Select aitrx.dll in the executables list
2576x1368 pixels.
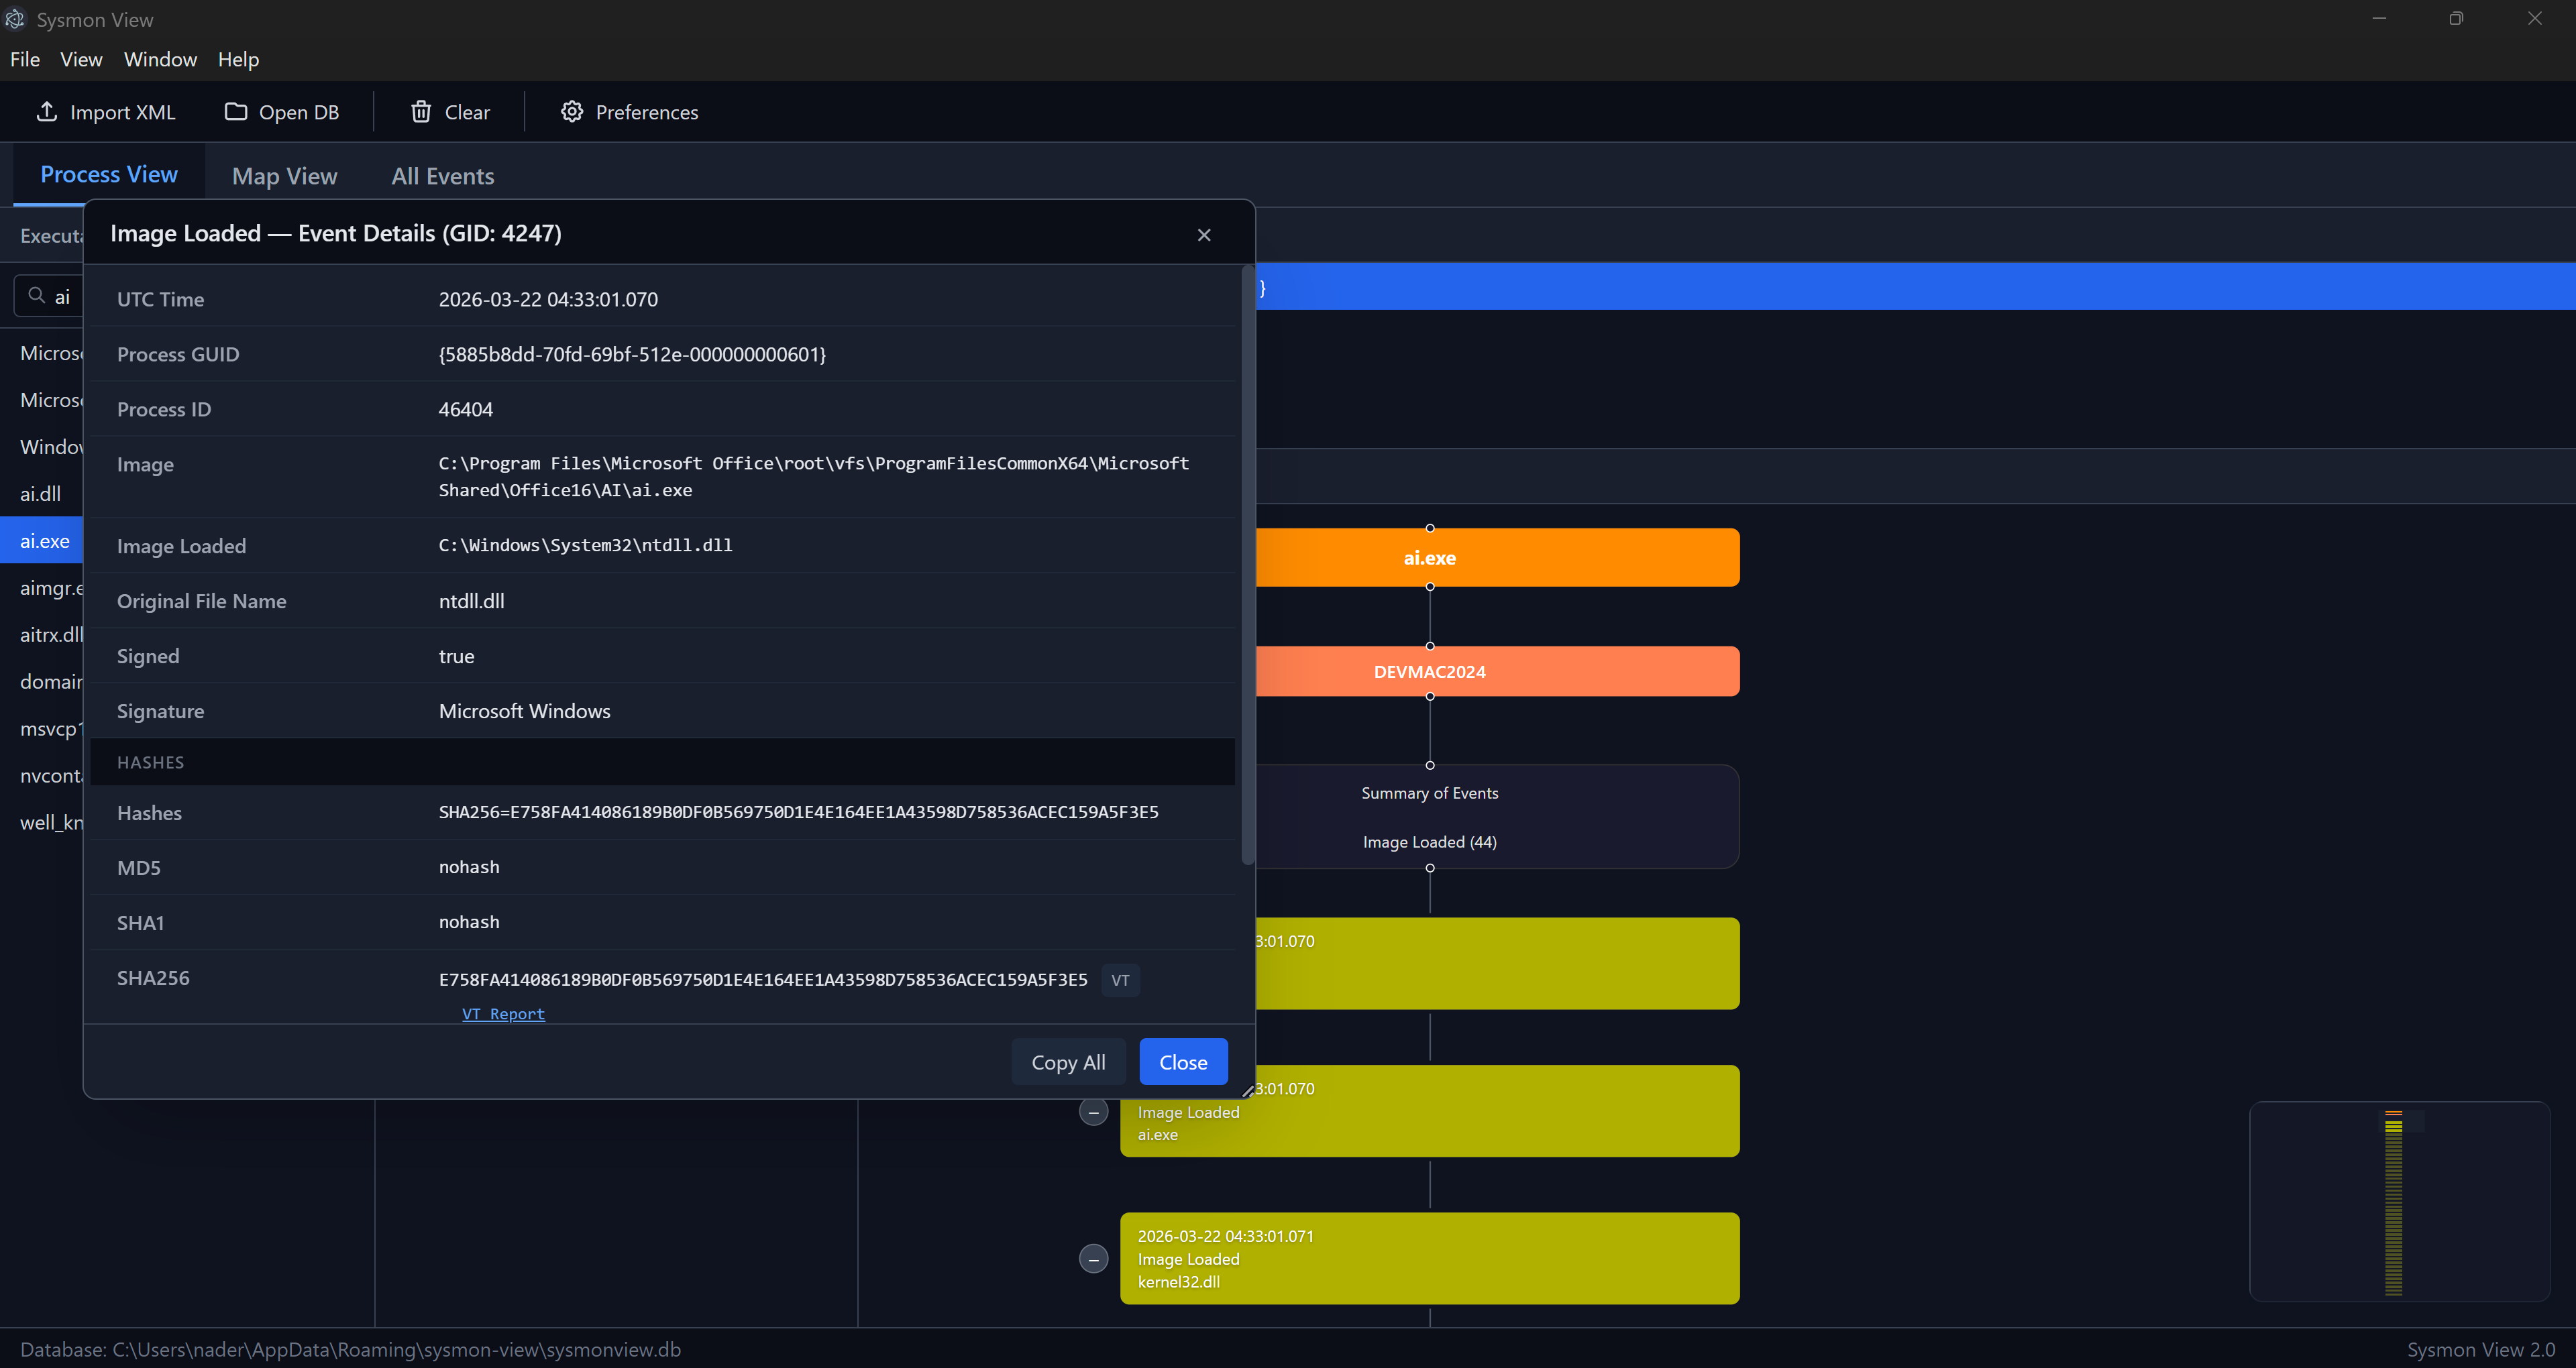click(x=41, y=634)
